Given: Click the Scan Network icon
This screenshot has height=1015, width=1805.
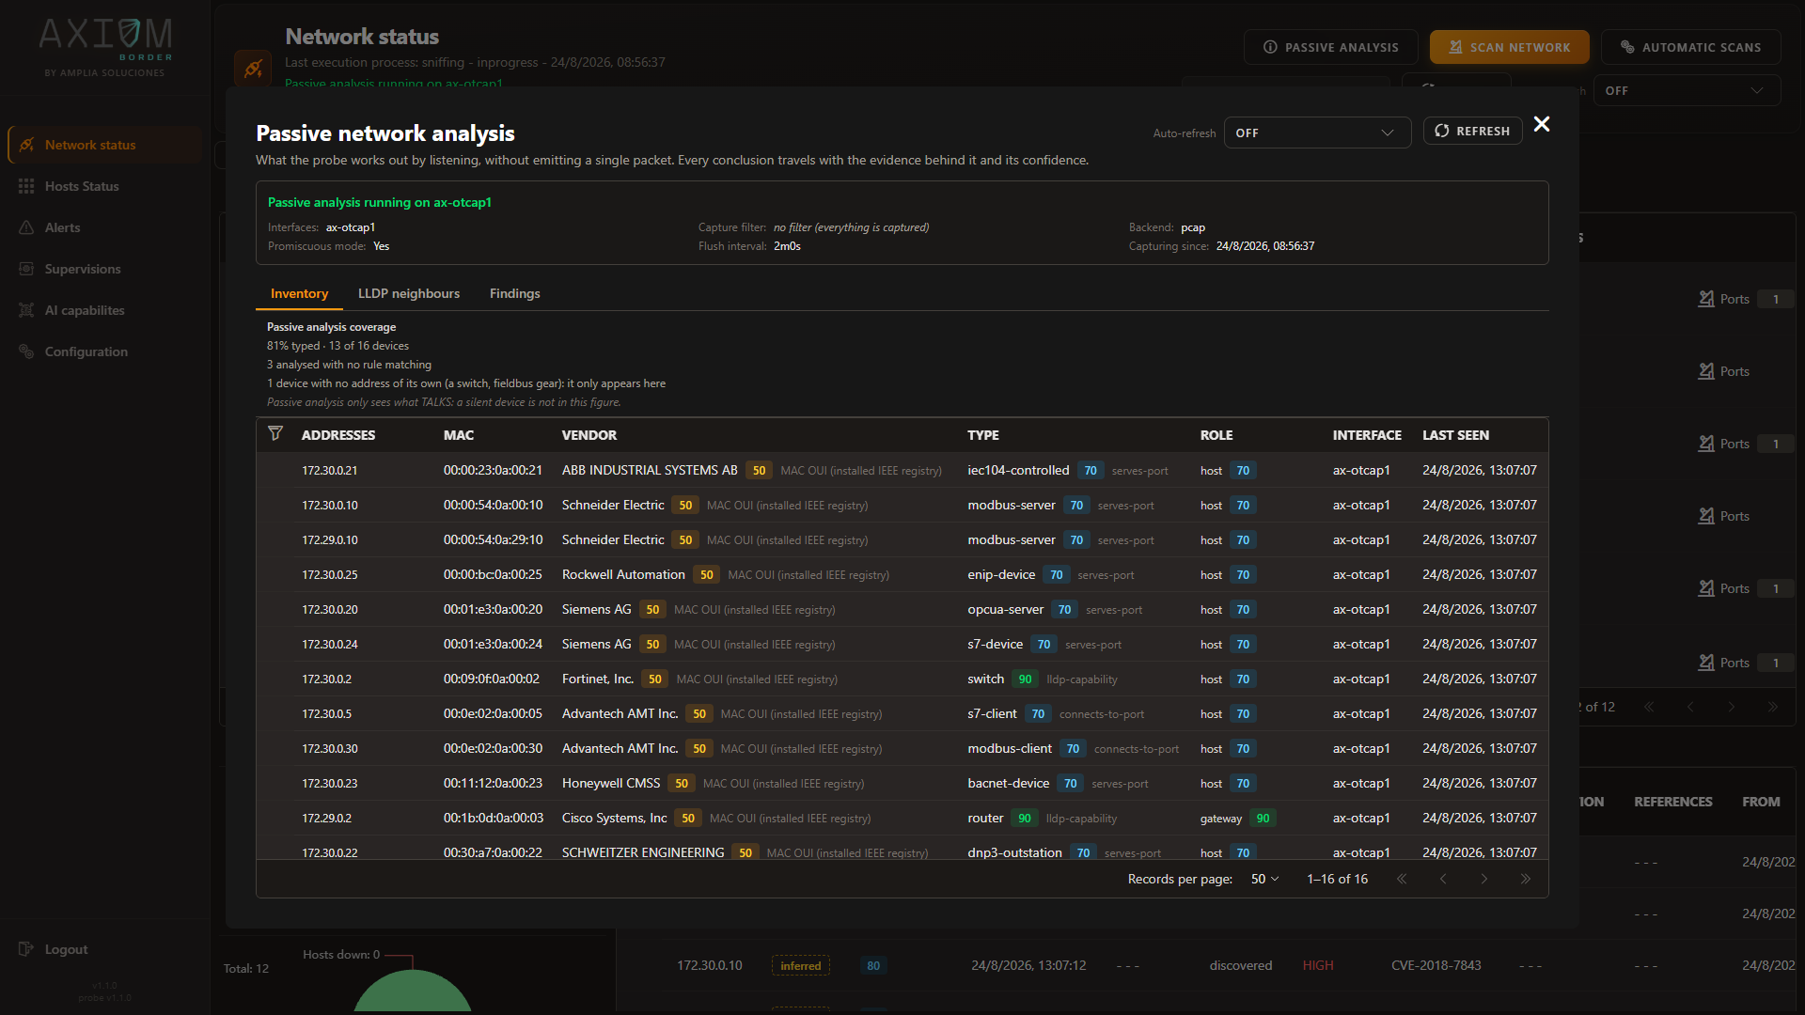Looking at the screenshot, I should (x=1455, y=47).
